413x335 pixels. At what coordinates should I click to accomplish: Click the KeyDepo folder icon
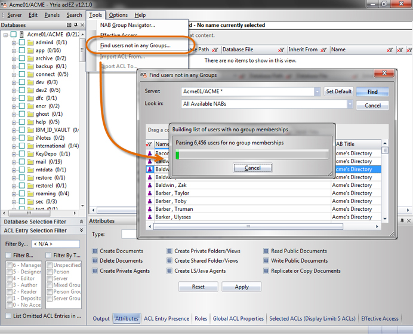coord(30,154)
